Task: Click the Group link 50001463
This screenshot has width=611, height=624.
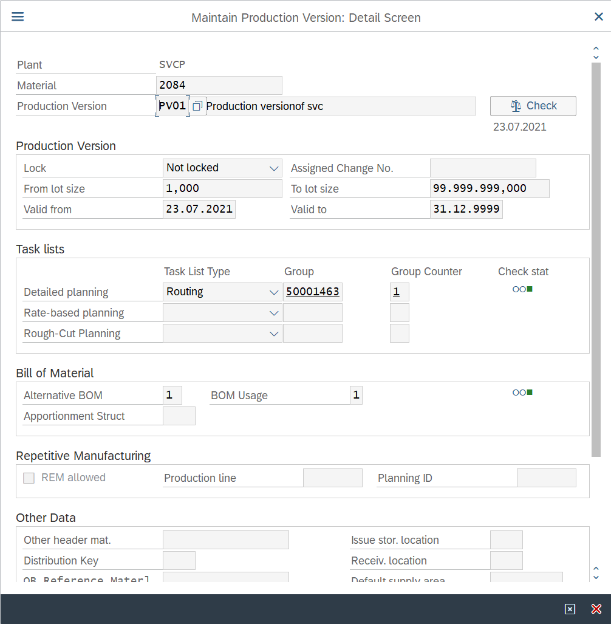Action: (x=313, y=292)
